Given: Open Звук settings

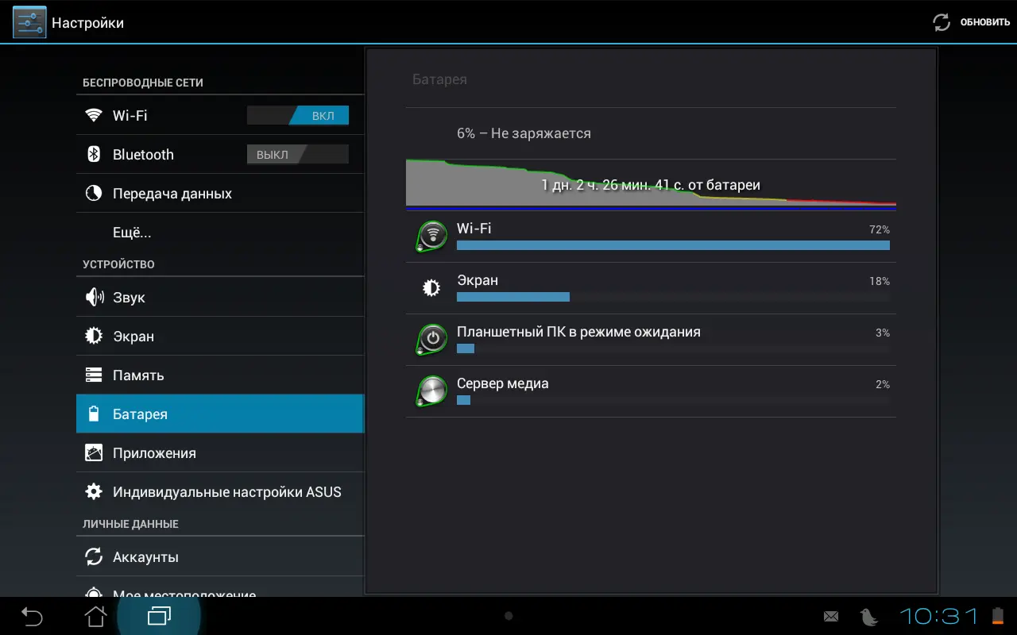Looking at the screenshot, I should point(220,297).
